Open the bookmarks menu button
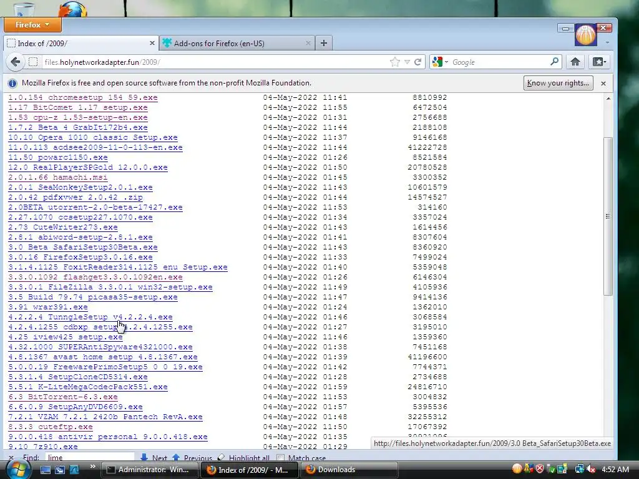 (600, 62)
